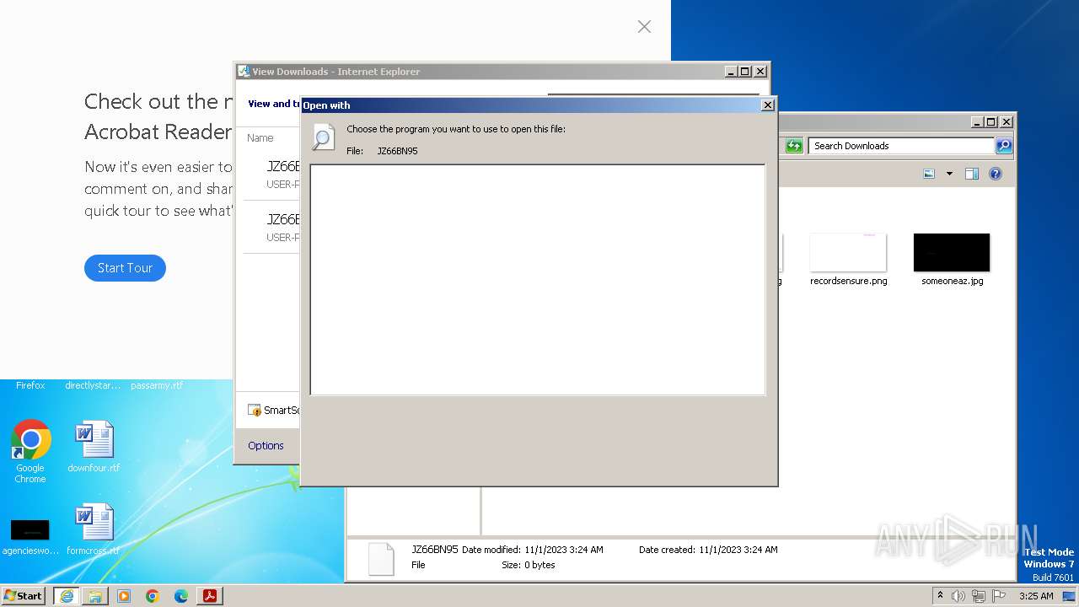Click the date created value in details pane
This screenshot has width=1079, height=607.
click(x=738, y=550)
